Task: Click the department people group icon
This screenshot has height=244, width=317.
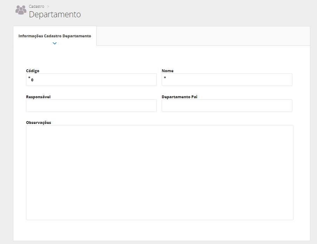Action: pyautogui.click(x=21, y=10)
